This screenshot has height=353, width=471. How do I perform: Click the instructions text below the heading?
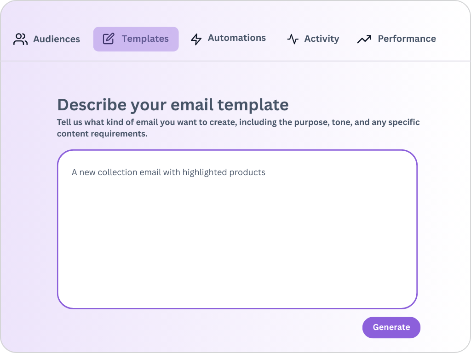pyautogui.click(x=238, y=127)
